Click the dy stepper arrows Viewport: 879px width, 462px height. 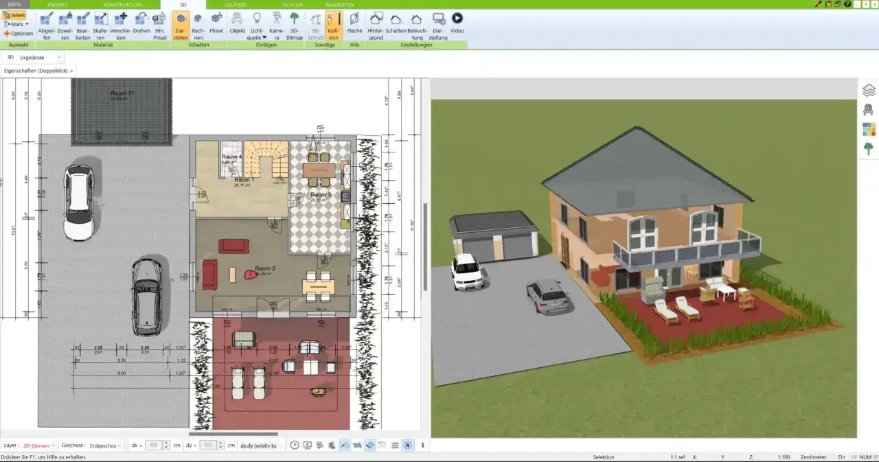click(220, 446)
